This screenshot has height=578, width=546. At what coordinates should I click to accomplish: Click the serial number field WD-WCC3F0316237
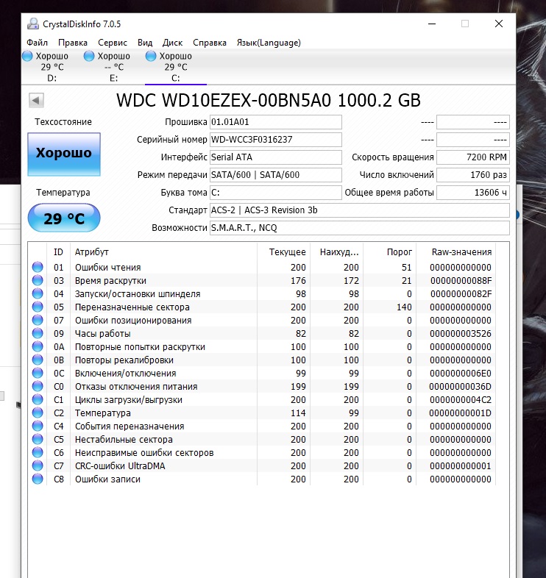(x=276, y=140)
